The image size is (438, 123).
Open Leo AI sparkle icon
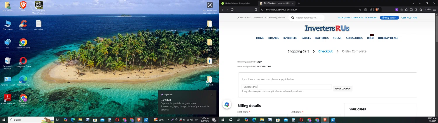(x=421, y=10)
